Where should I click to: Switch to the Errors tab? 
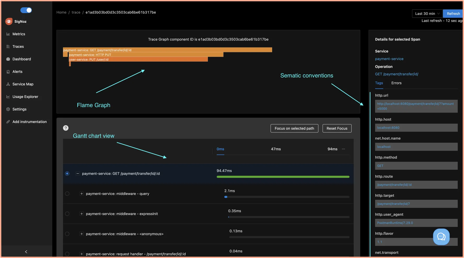[396, 83]
